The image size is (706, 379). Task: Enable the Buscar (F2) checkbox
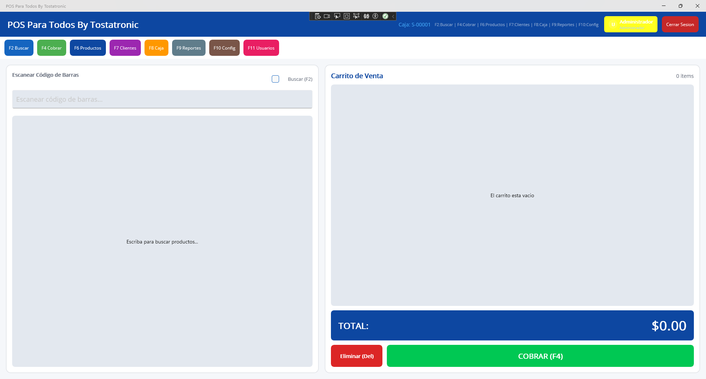(275, 79)
